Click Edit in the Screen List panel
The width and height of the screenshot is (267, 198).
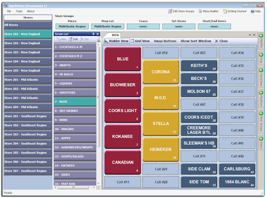tap(73, 40)
